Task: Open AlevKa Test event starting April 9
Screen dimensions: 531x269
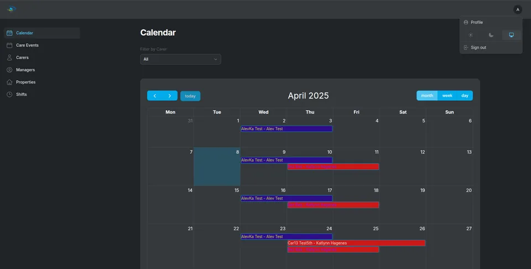Action: pos(287,160)
